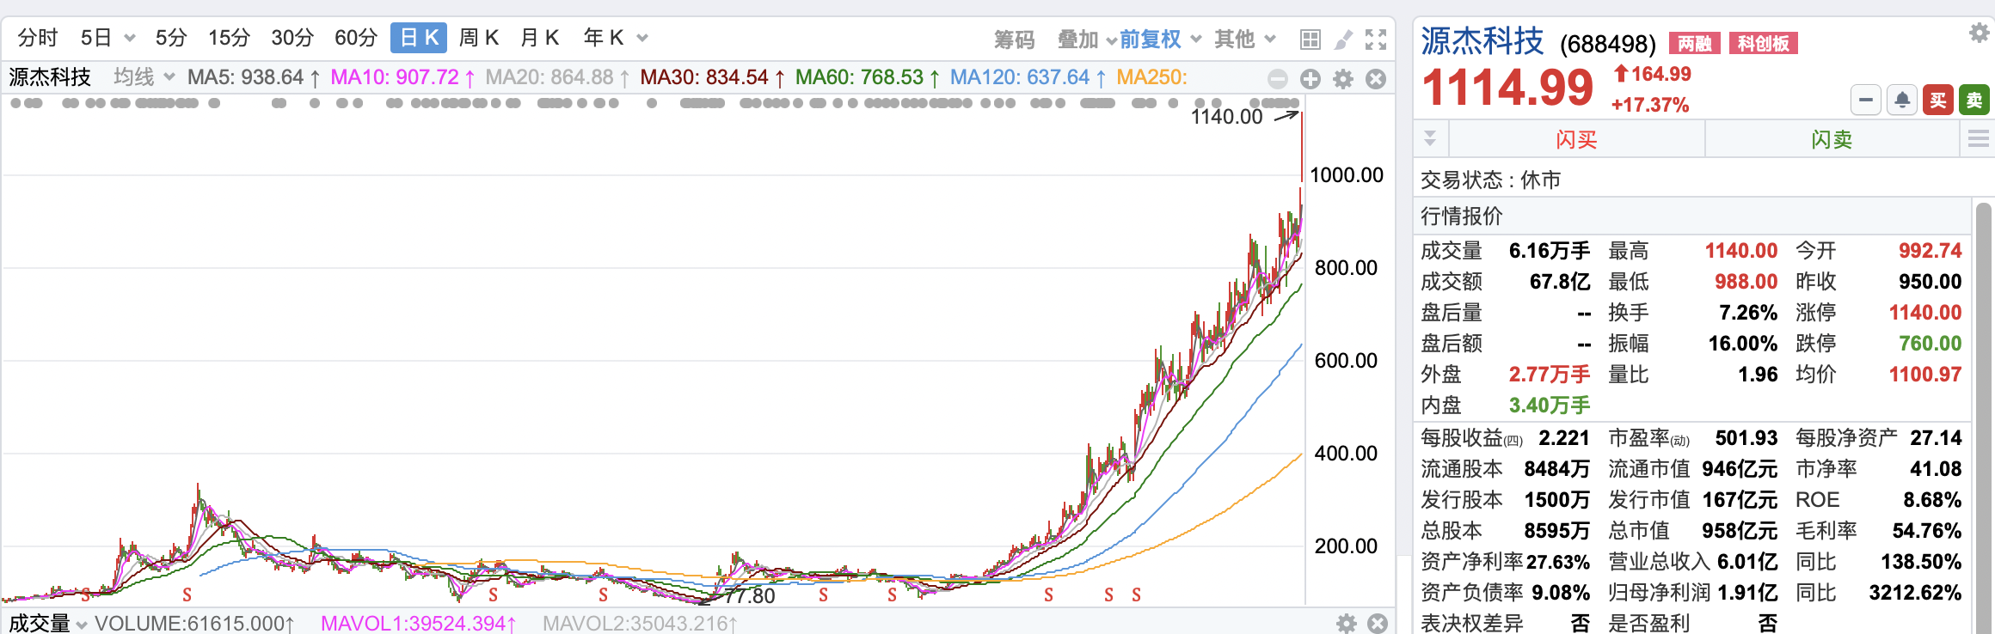
Task: Remove stock from watchlist with minus button
Action: tap(1865, 101)
